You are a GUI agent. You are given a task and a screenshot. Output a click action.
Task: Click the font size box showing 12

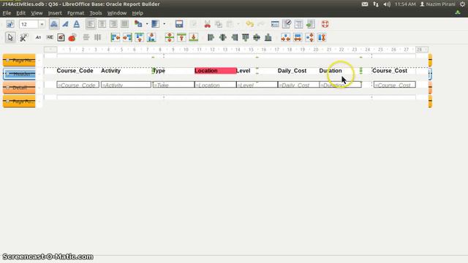tap(29, 24)
